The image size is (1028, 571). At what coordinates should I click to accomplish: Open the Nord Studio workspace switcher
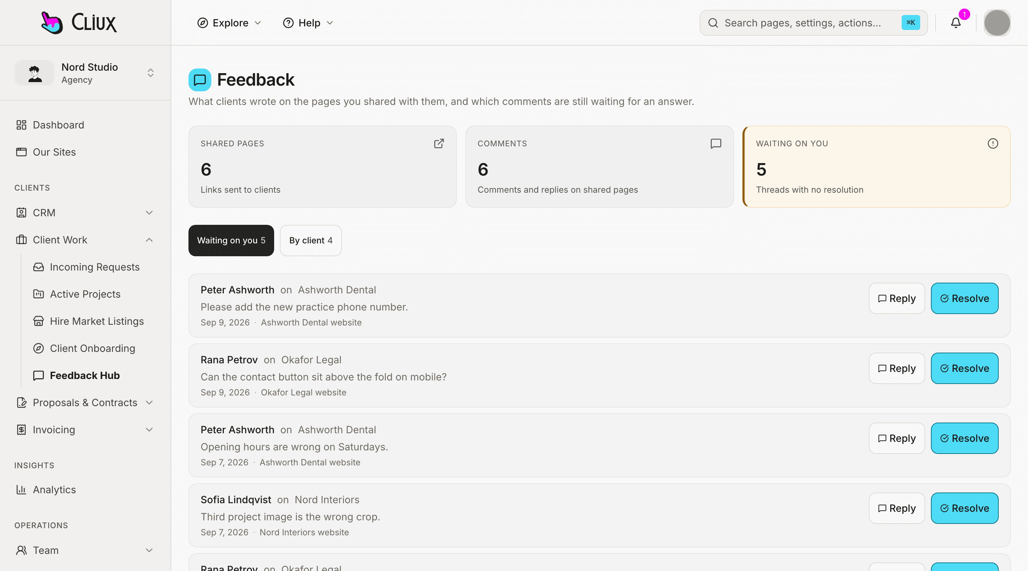coord(85,72)
